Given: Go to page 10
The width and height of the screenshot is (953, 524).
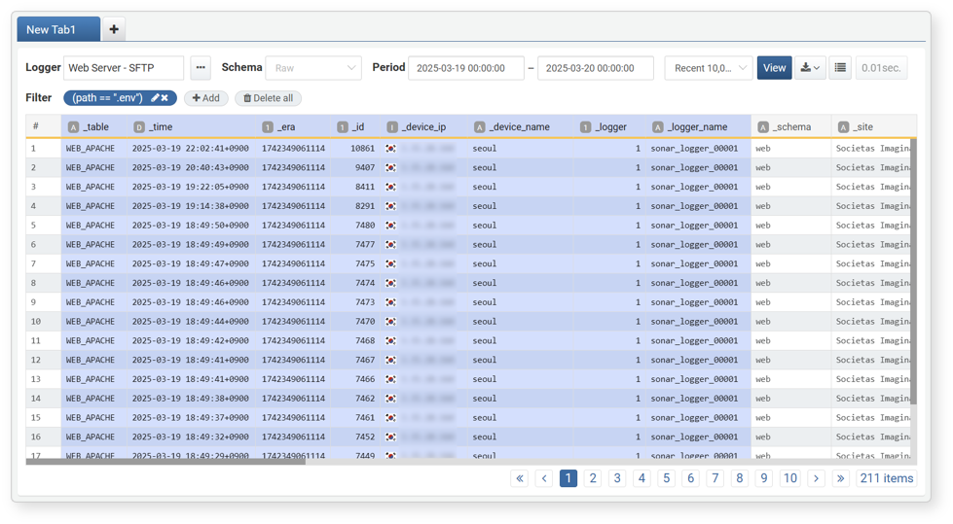Looking at the screenshot, I should coord(790,478).
